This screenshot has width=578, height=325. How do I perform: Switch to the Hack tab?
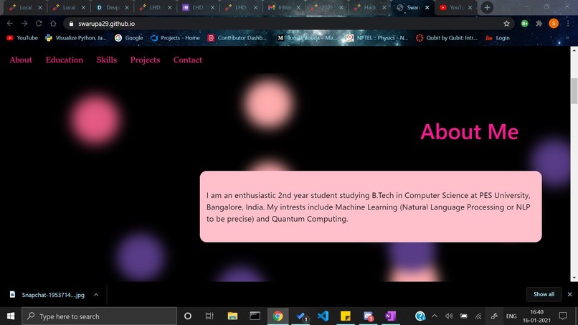click(370, 7)
